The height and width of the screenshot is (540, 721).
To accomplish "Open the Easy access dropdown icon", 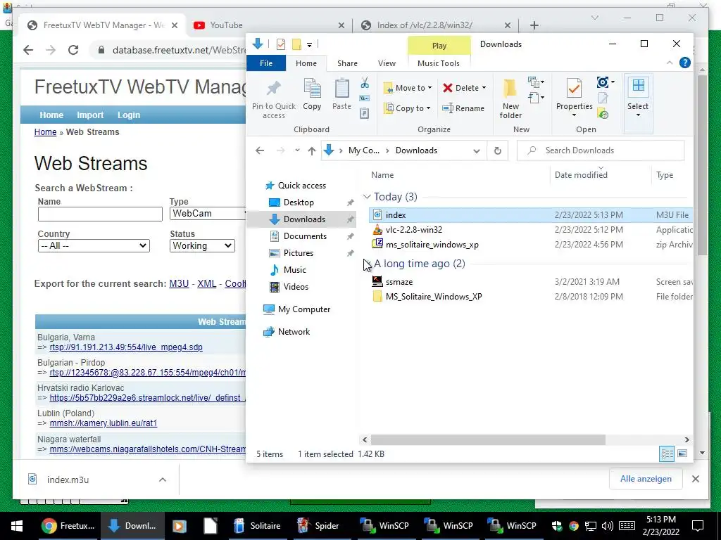I will (x=536, y=97).
